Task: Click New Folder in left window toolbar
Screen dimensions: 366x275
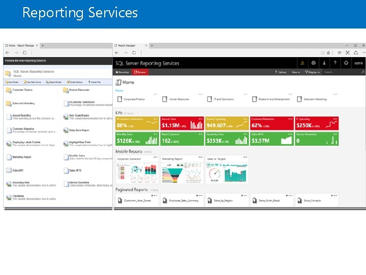Action: click(12, 82)
